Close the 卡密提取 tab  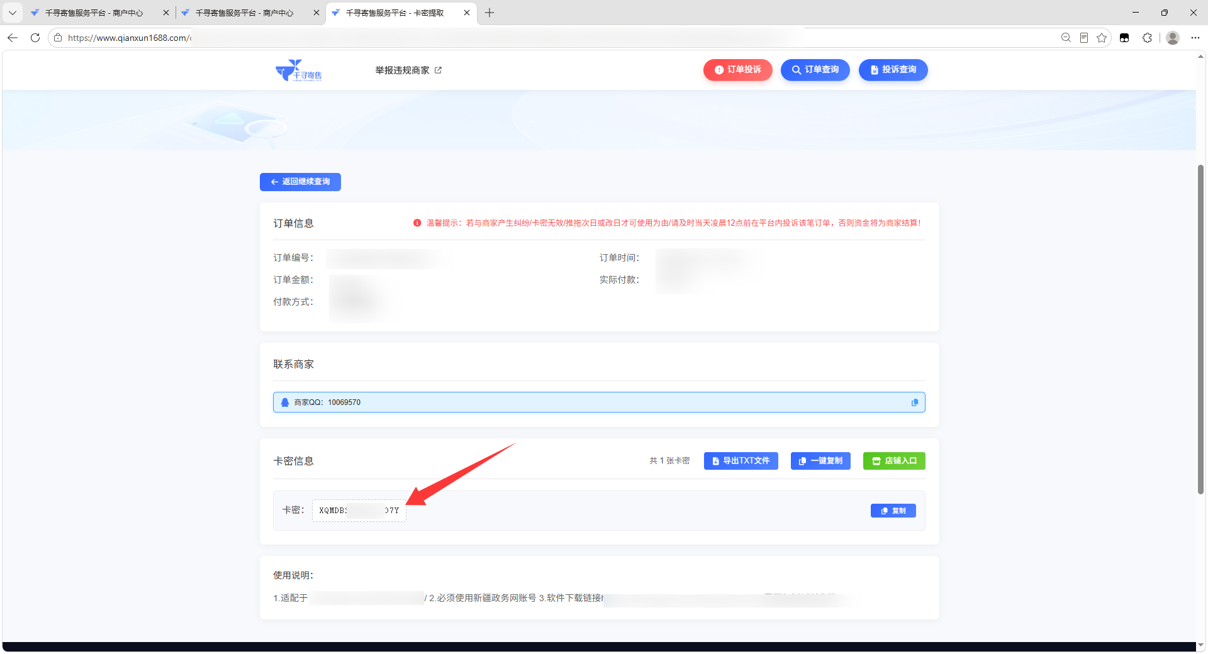click(x=467, y=13)
